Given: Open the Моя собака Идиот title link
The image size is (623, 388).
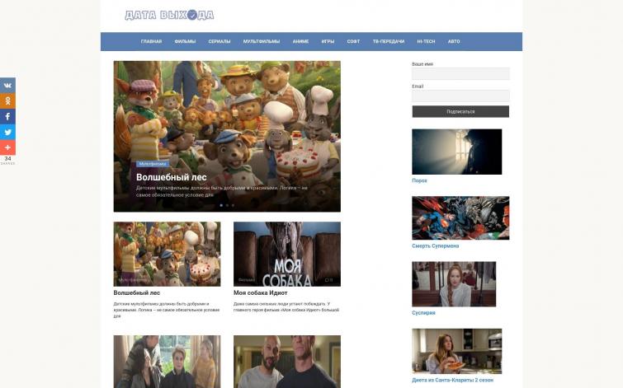Looking at the screenshot, I should tap(260, 292).
